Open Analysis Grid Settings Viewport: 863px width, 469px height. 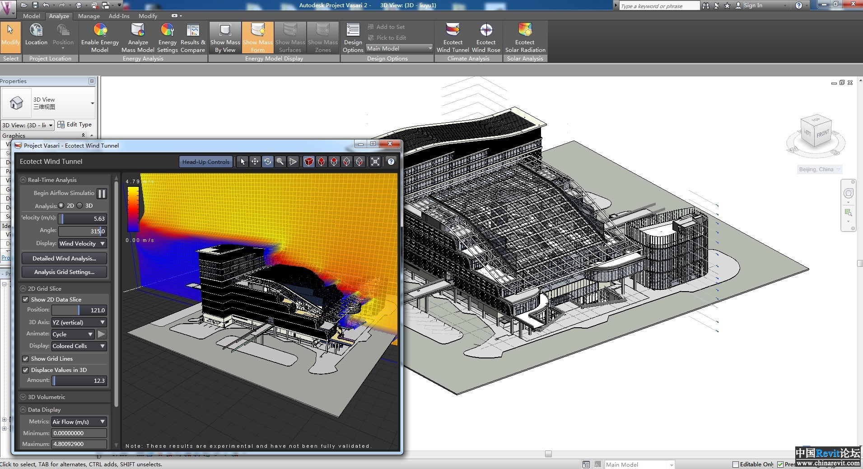pos(64,272)
